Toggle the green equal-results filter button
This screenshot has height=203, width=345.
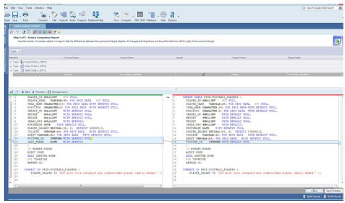45,32
